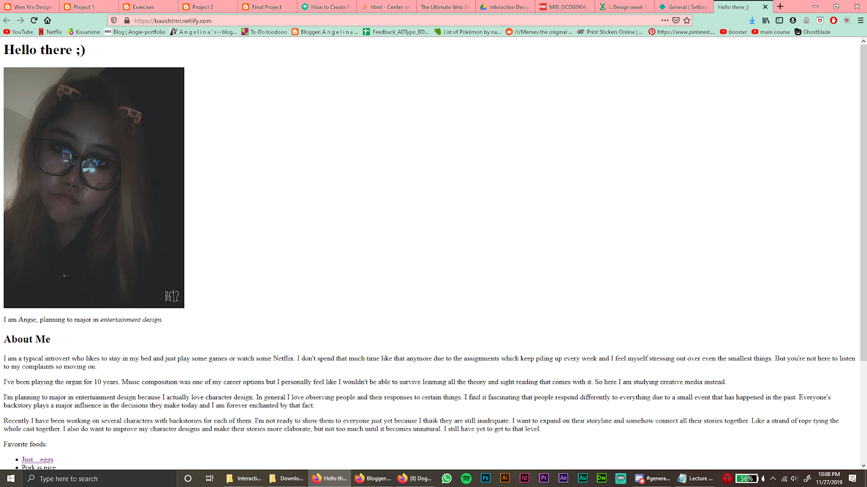Switch to the Ultimate Web Design tab
The image size is (867, 487).
point(447,7)
